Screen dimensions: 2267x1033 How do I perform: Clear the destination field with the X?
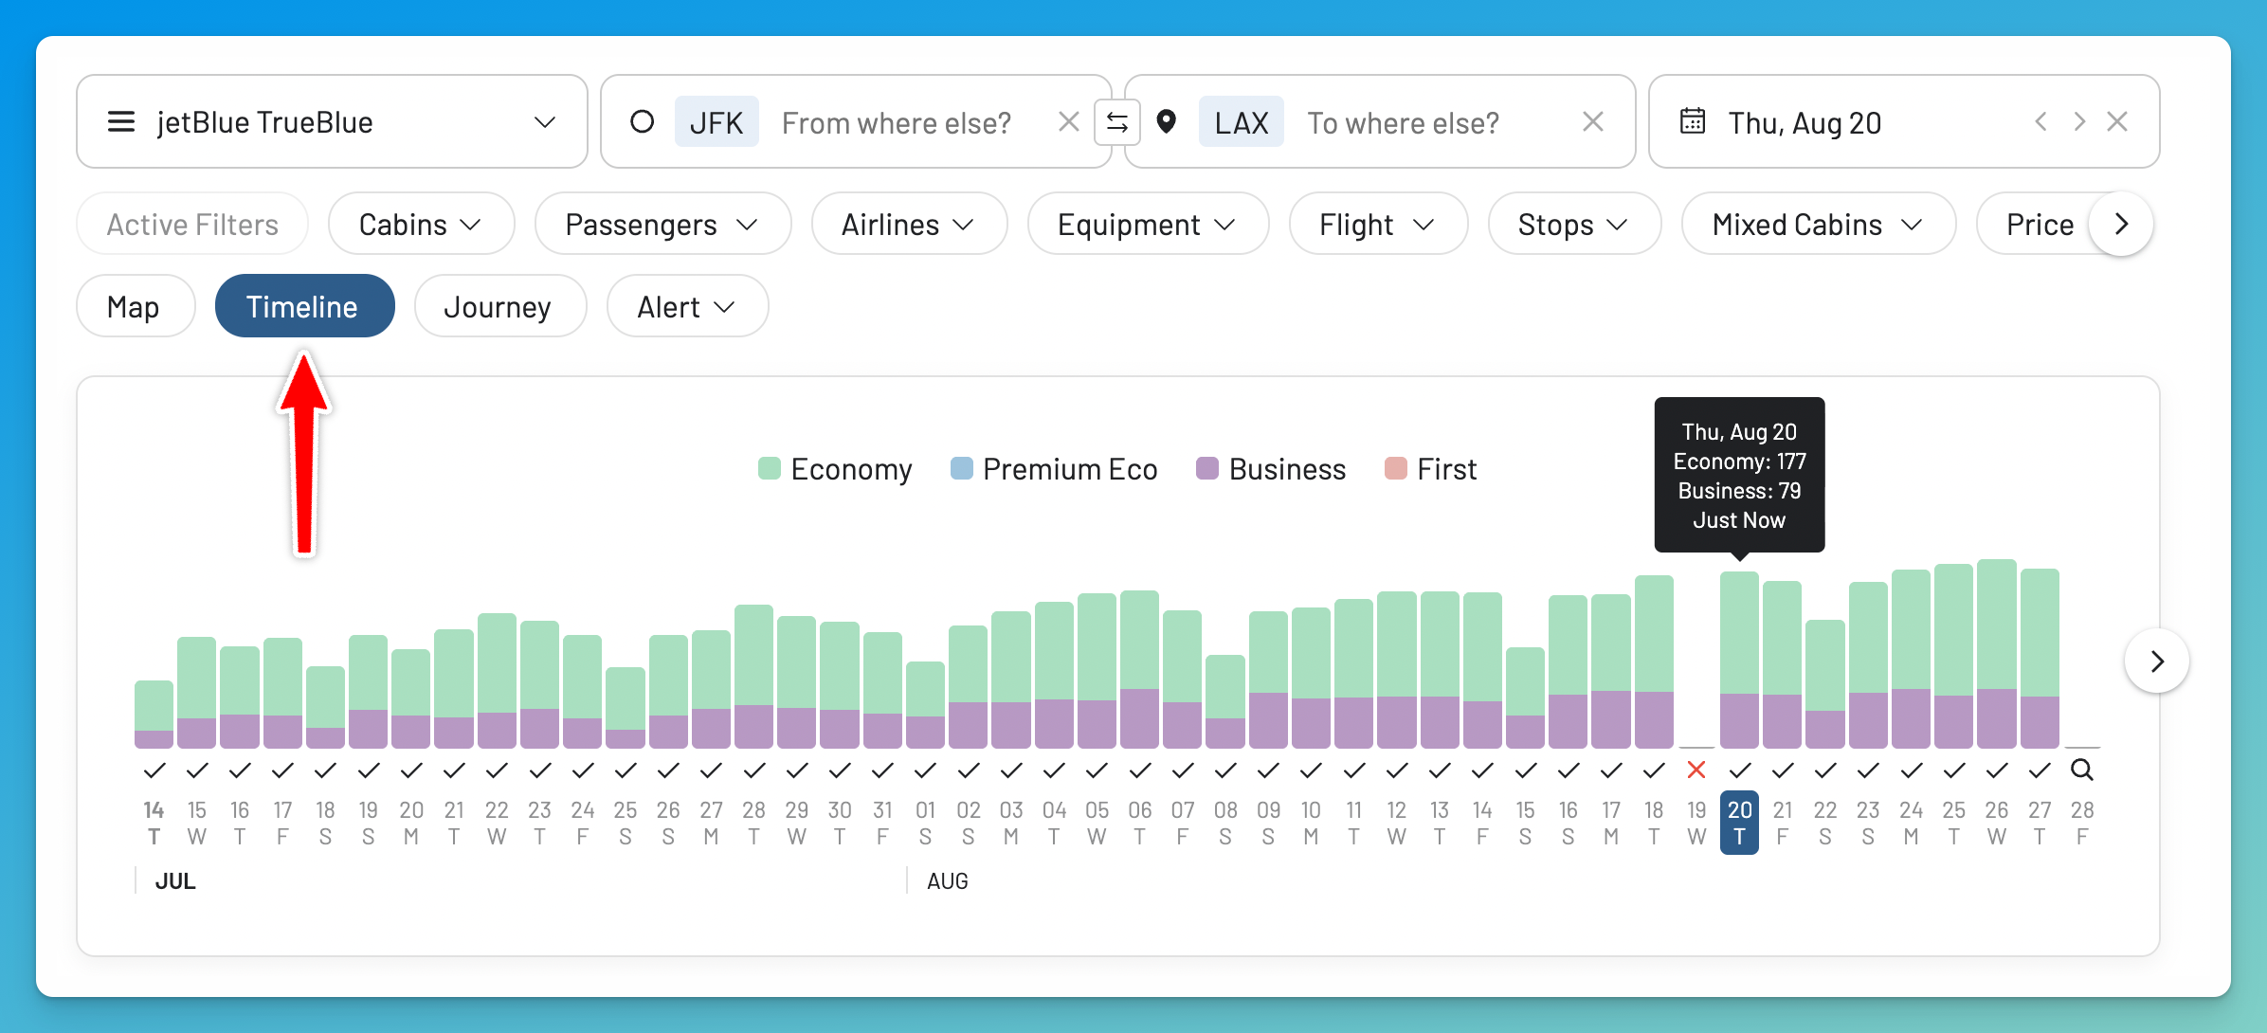[1593, 121]
